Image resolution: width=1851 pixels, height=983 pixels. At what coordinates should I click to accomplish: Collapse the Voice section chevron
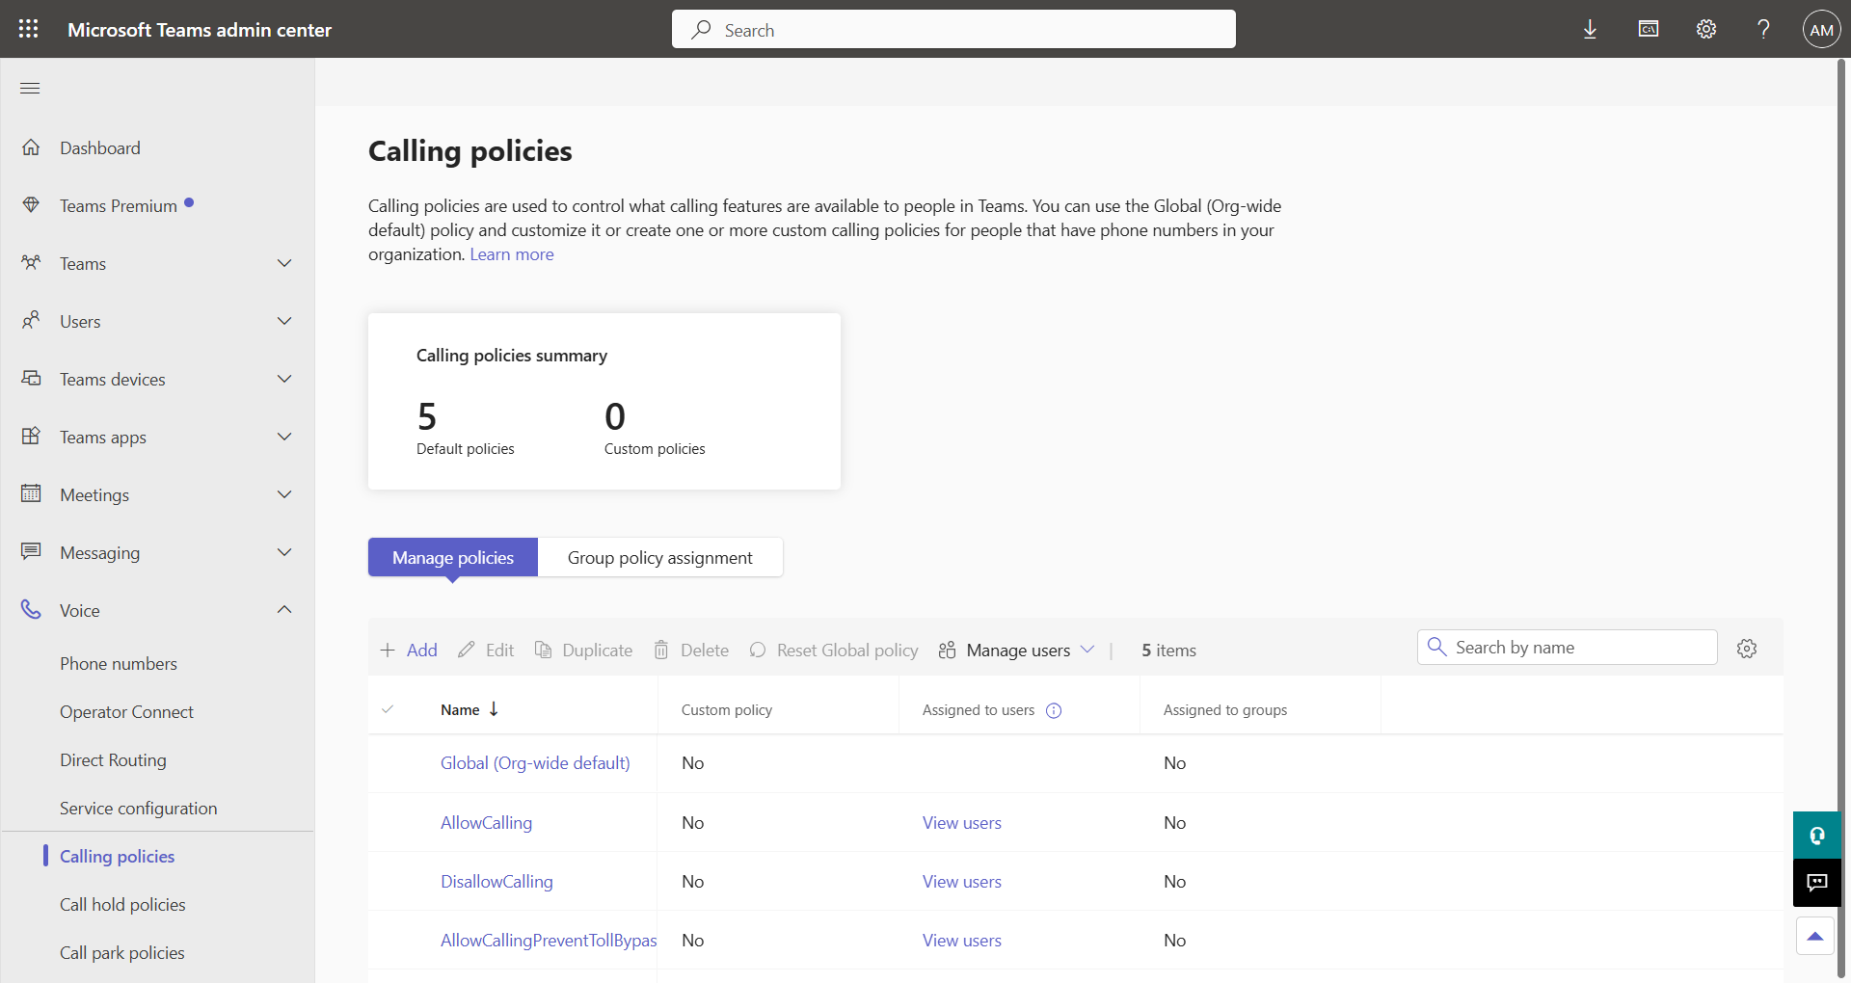(x=284, y=609)
